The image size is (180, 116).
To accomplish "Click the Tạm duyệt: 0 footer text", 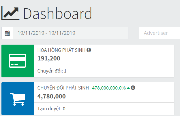I will [x=51, y=109].
